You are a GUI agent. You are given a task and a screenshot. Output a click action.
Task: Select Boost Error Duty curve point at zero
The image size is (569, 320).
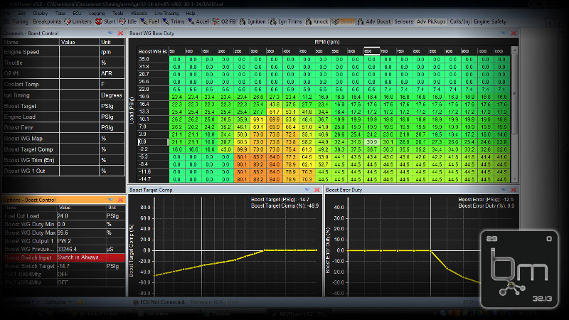pos(430,250)
